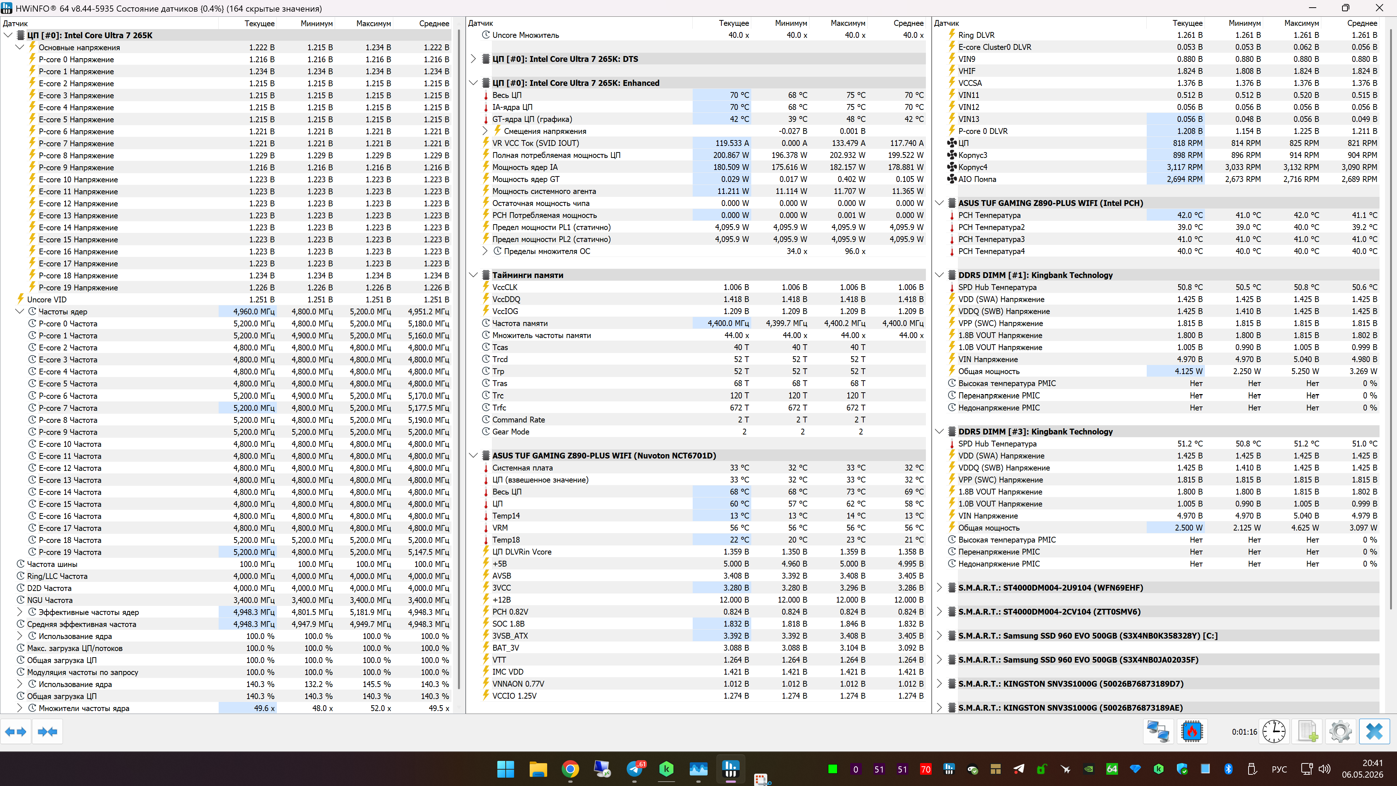Viewport: 1397px width, 786px height.
Task: Open Remote Desktop from the taskbar
Action: tap(602, 769)
